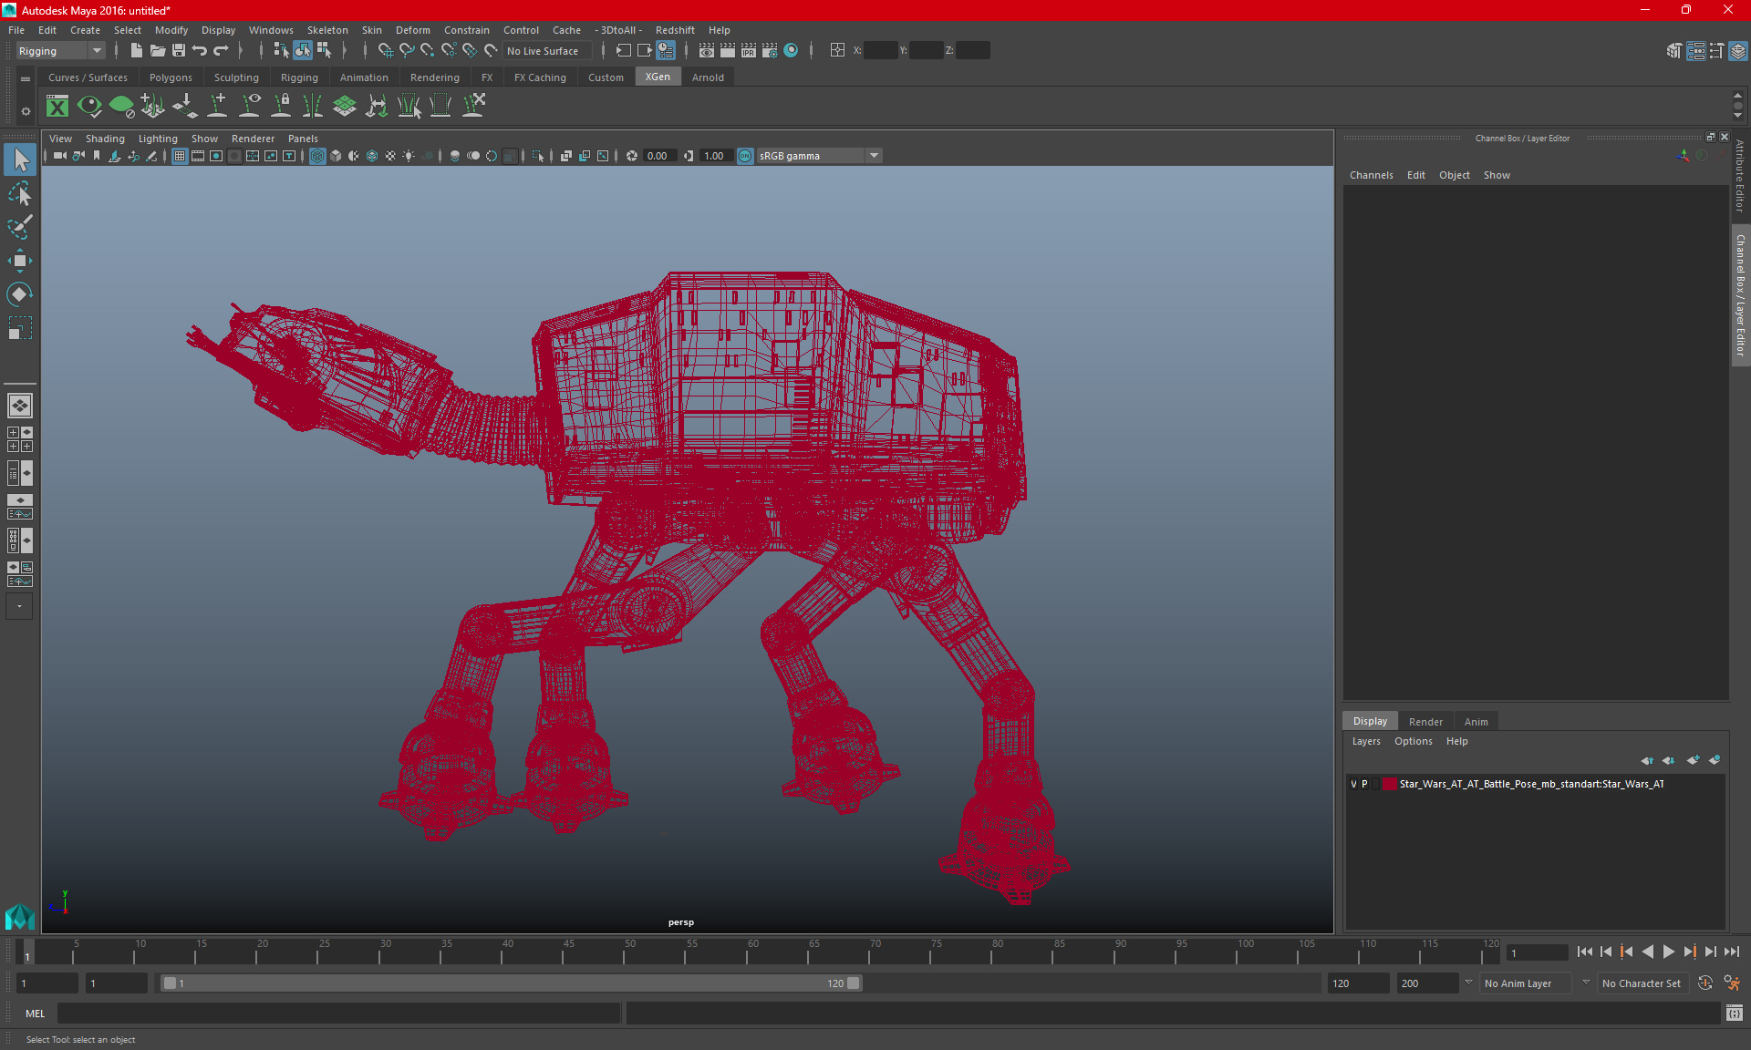
Task: Activate the Lasso select tool
Action: tap(20, 193)
